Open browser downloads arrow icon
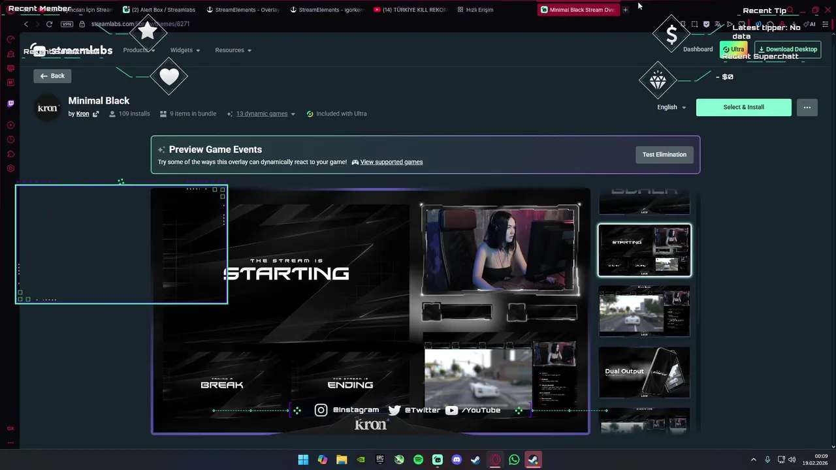Screen dimensions: 836x470 point(794,24)
